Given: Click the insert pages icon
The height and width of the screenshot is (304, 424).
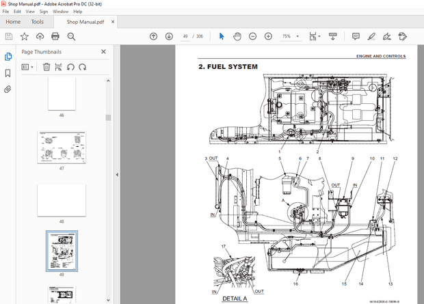Looking at the screenshot, I should 58,67.
